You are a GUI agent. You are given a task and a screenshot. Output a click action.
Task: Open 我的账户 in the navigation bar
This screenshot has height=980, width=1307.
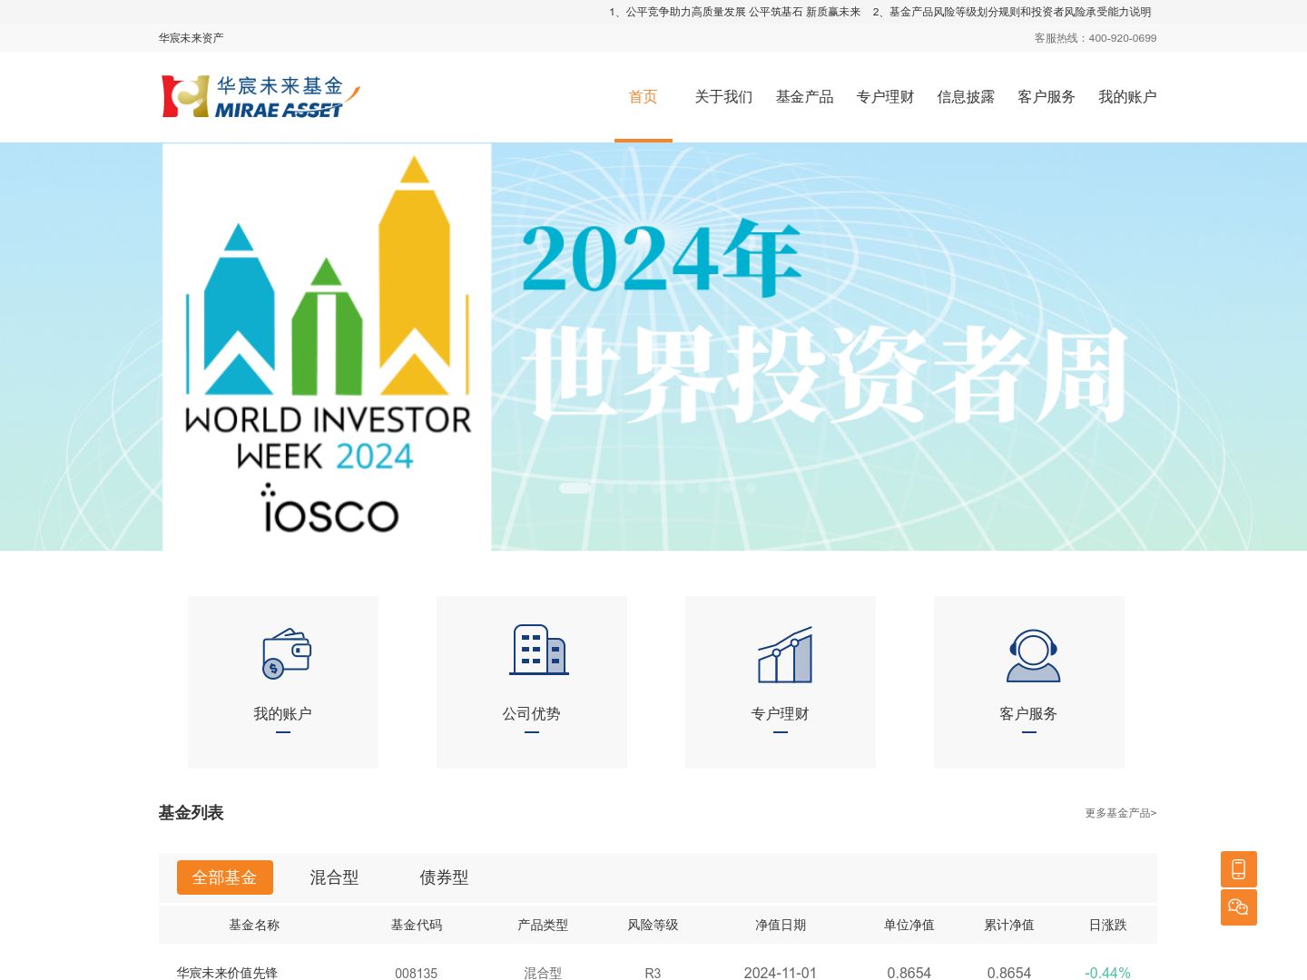(1127, 97)
